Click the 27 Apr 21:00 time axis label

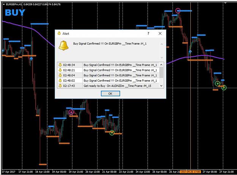point(226,172)
